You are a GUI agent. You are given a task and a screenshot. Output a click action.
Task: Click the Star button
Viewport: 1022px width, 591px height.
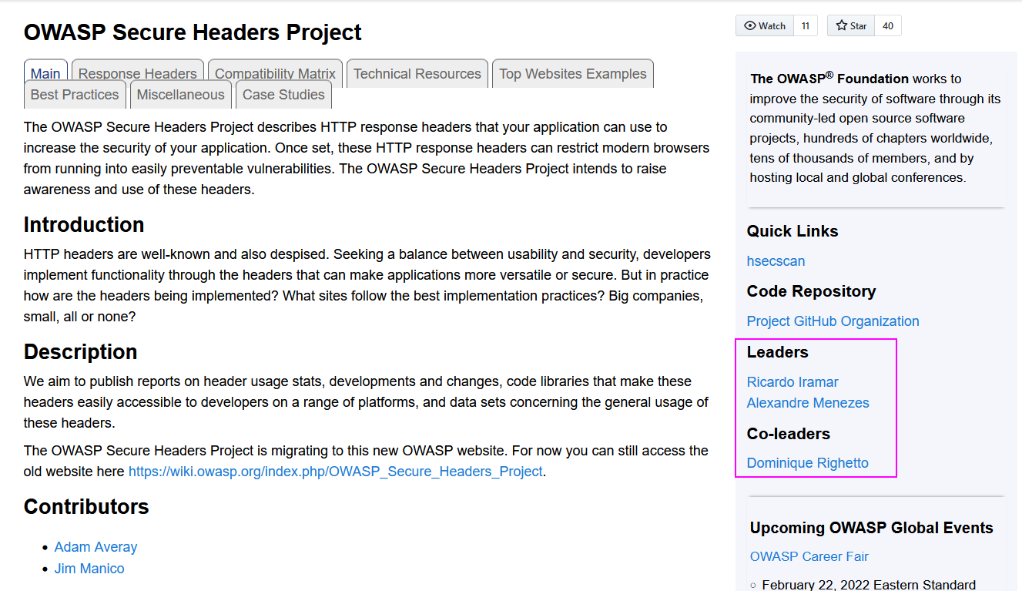(851, 25)
